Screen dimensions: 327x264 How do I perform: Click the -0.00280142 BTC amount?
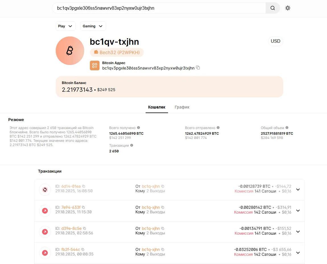click(255, 207)
